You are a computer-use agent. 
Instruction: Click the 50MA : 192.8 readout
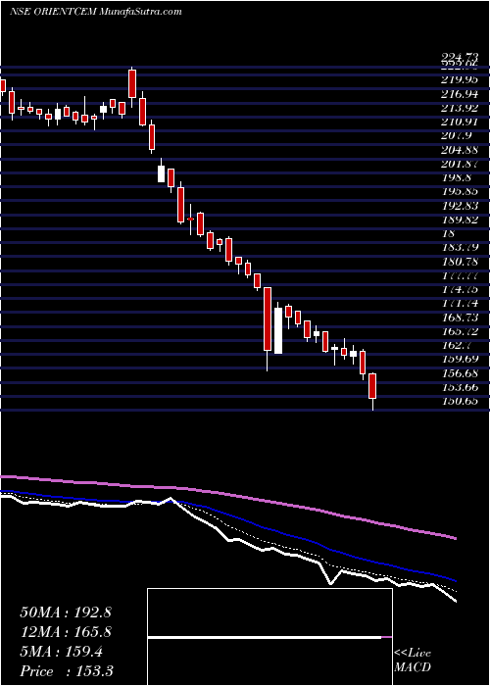click(66, 612)
